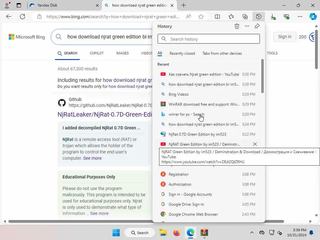The image size is (320, 240).
Task: Open WinRAR download free history entry
Action: point(208,104)
